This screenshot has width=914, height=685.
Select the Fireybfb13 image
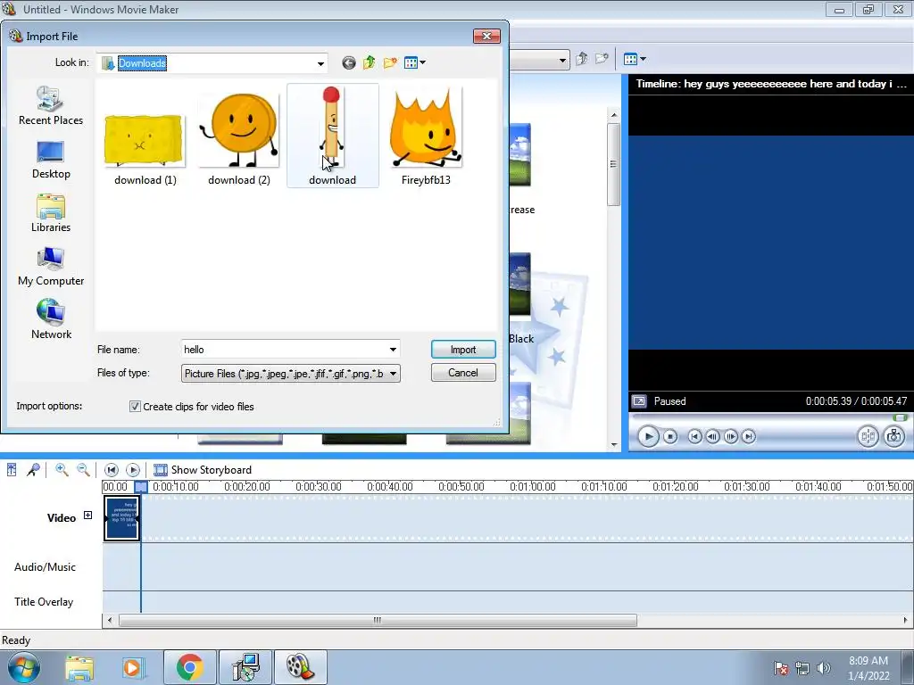pos(426,136)
